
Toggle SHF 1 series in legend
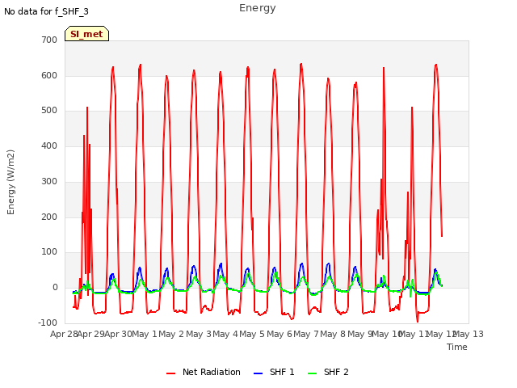pyautogui.click(x=274, y=372)
